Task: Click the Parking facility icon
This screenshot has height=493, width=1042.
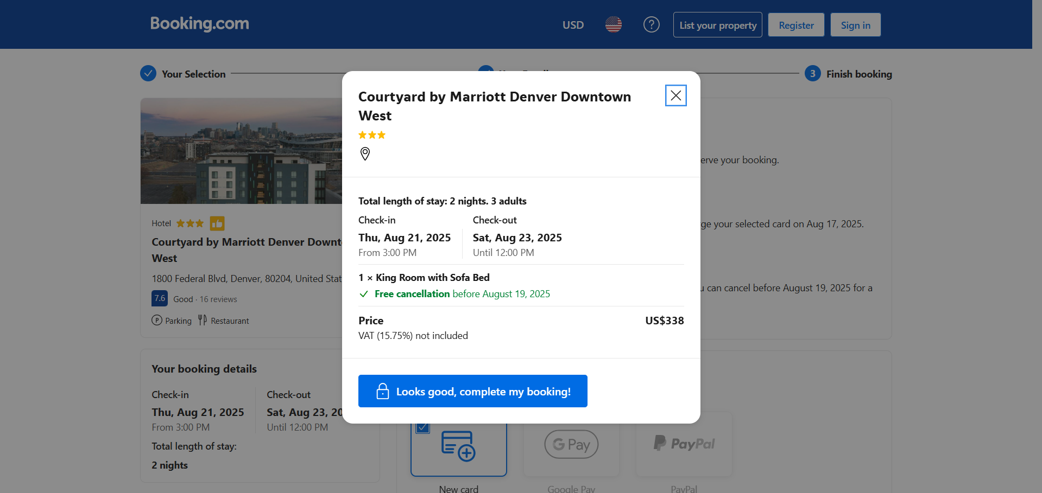Action: coord(157,320)
